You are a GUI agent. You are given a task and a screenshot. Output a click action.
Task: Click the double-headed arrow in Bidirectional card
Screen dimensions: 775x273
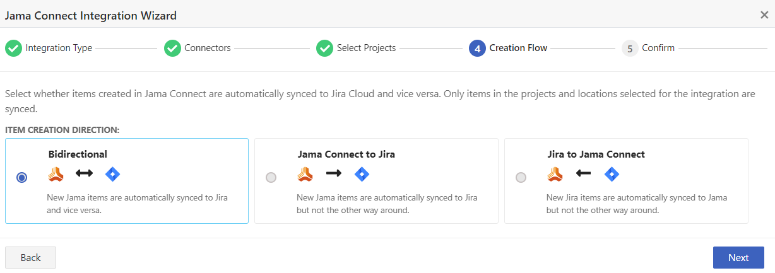pyautogui.click(x=84, y=173)
